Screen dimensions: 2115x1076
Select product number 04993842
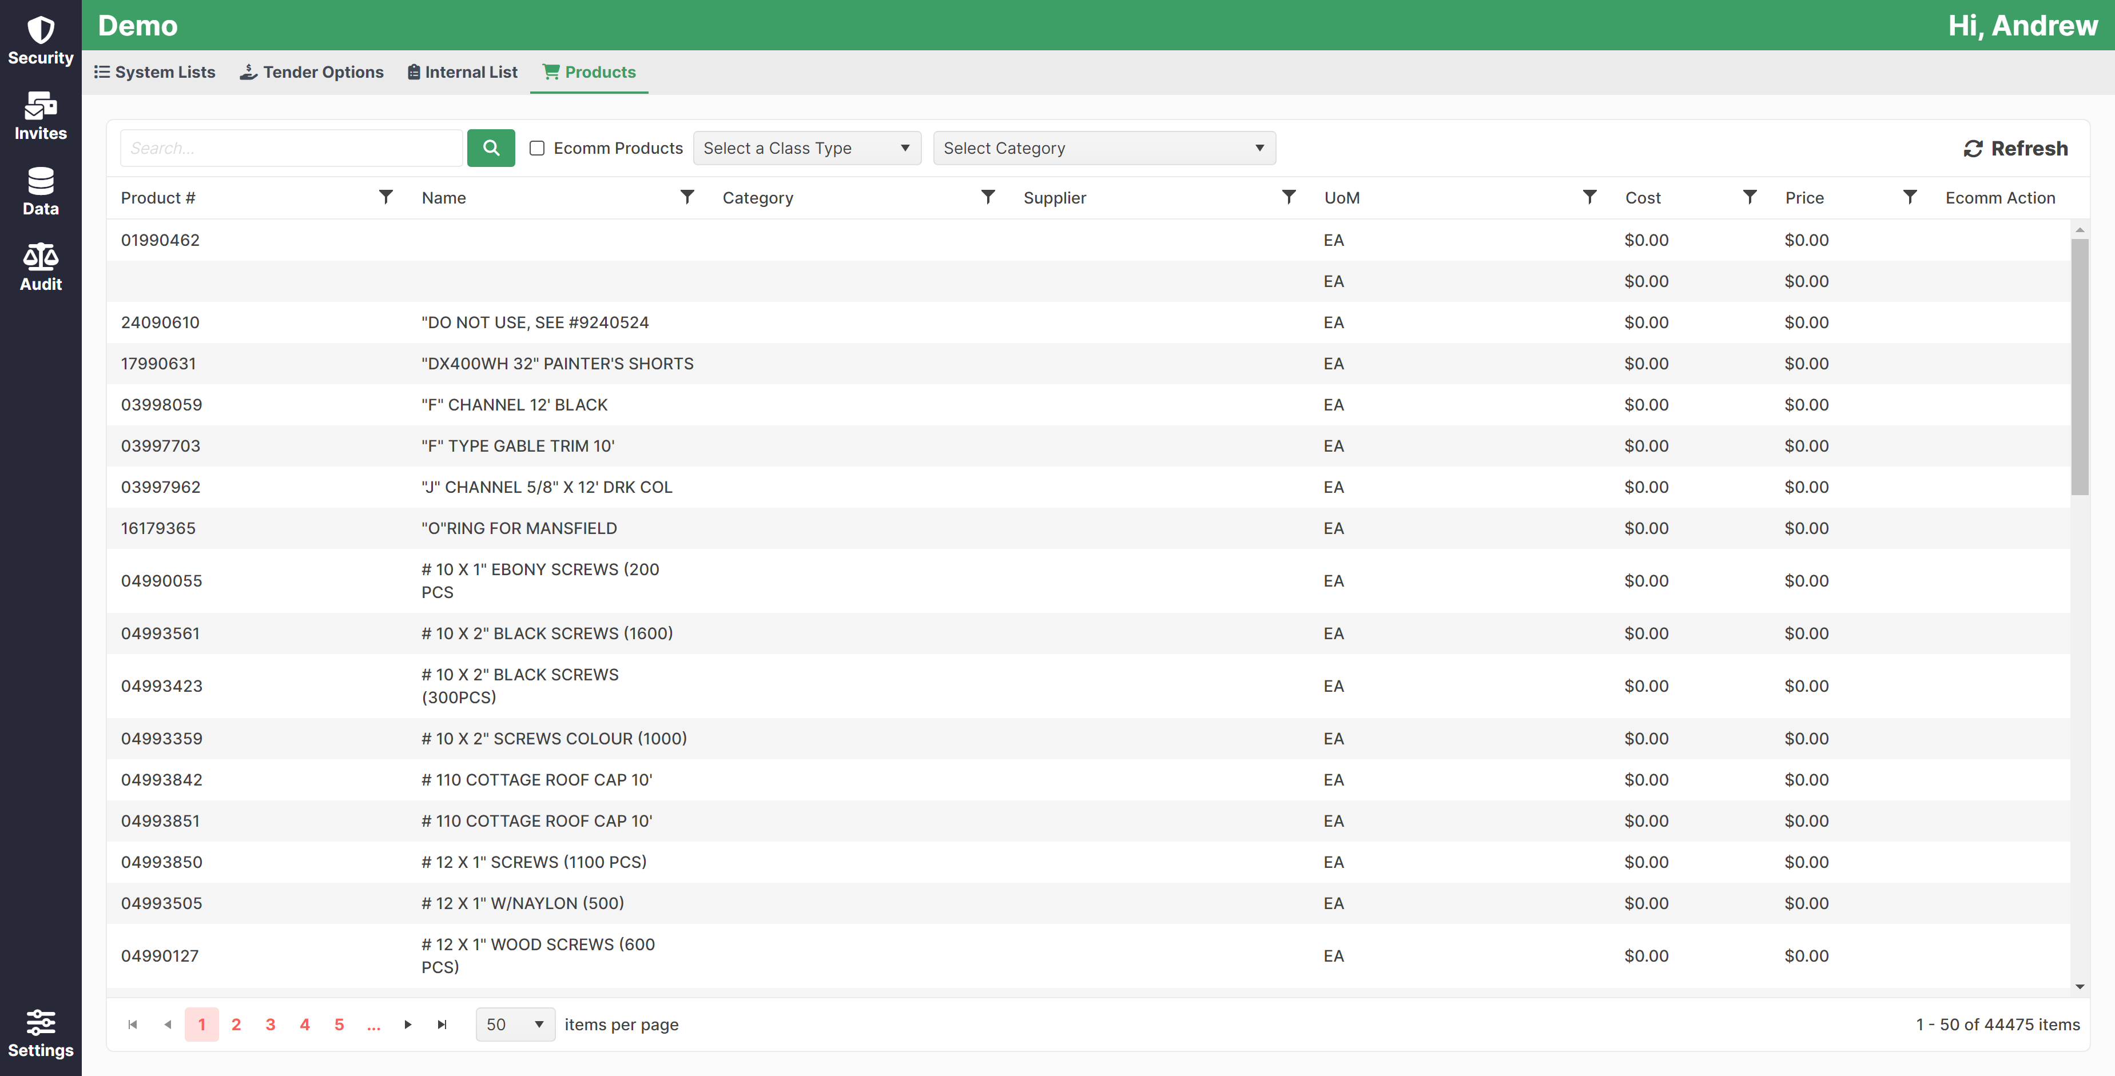click(x=161, y=779)
